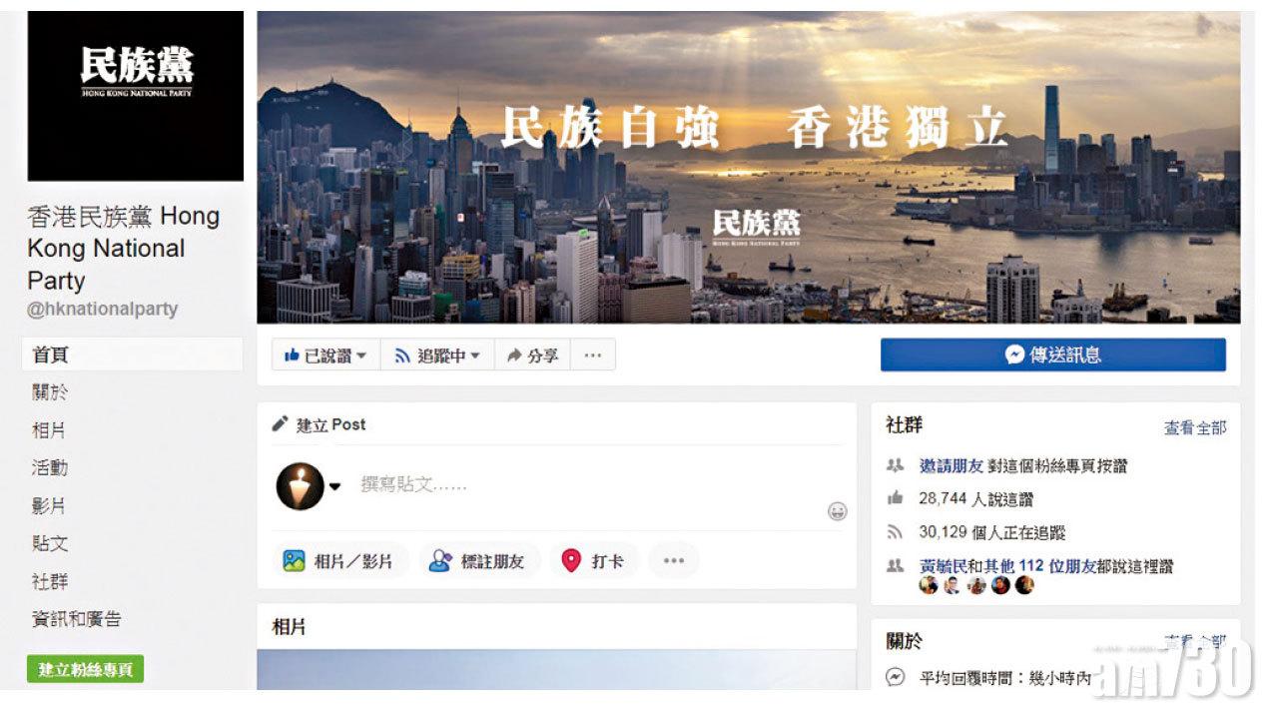The image size is (1278, 719).
Task: Open 相片 in the left sidebar
Action: click(50, 430)
